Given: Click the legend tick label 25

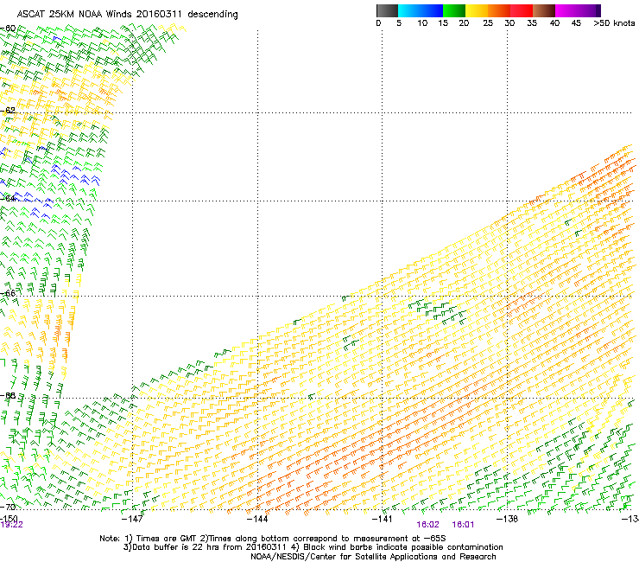Looking at the screenshot, I should [x=488, y=23].
